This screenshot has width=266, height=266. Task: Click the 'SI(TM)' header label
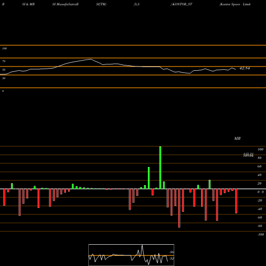pos(101,4)
